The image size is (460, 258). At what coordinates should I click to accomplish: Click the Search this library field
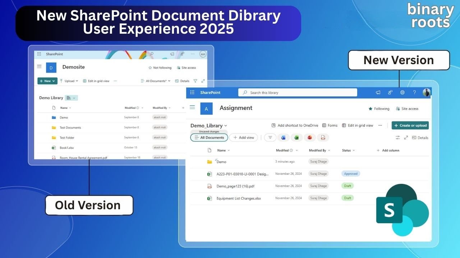pyautogui.click(x=298, y=92)
